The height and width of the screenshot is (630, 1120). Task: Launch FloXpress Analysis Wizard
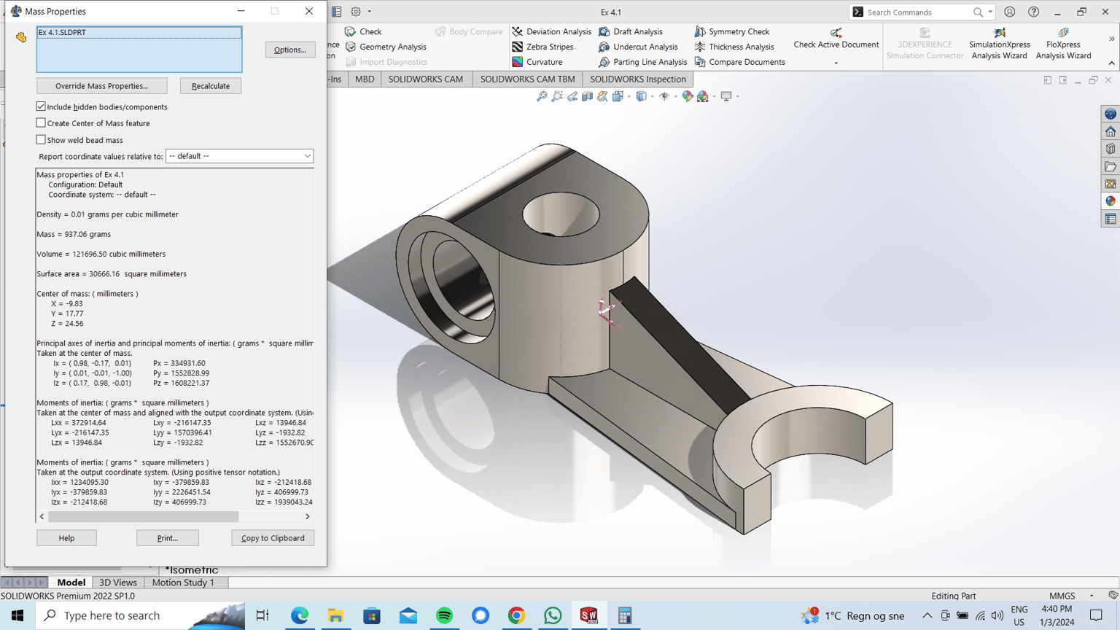[1063, 44]
